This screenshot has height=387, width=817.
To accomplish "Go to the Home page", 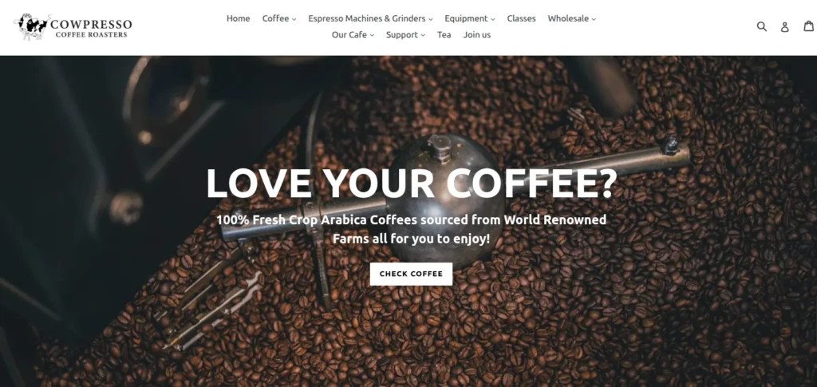I will tap(238, 18).
